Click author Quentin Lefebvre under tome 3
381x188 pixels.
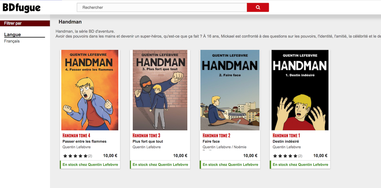147,147
